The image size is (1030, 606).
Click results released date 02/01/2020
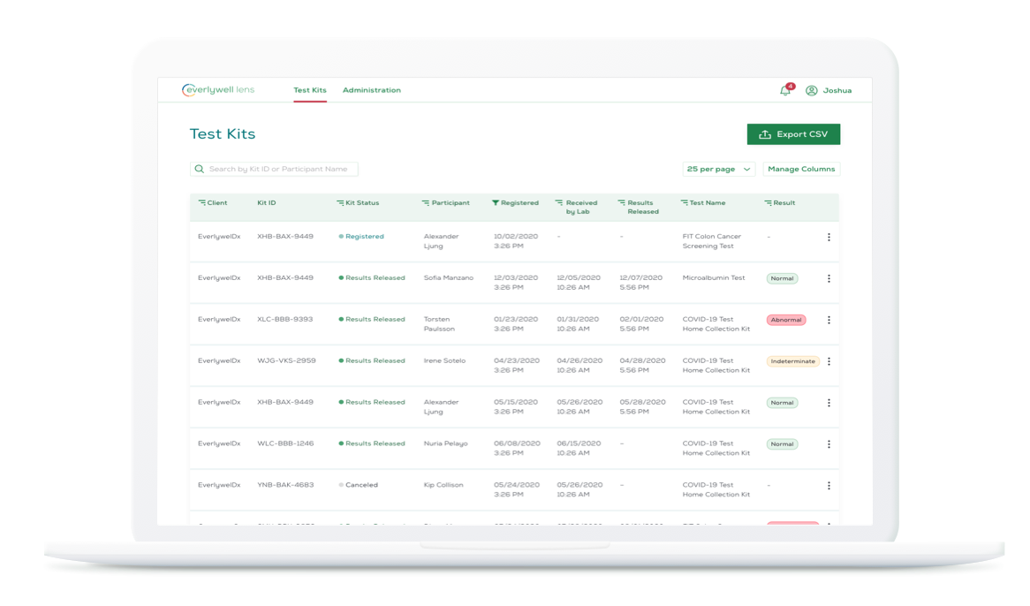pyautogui.click(x=641, y=319)
